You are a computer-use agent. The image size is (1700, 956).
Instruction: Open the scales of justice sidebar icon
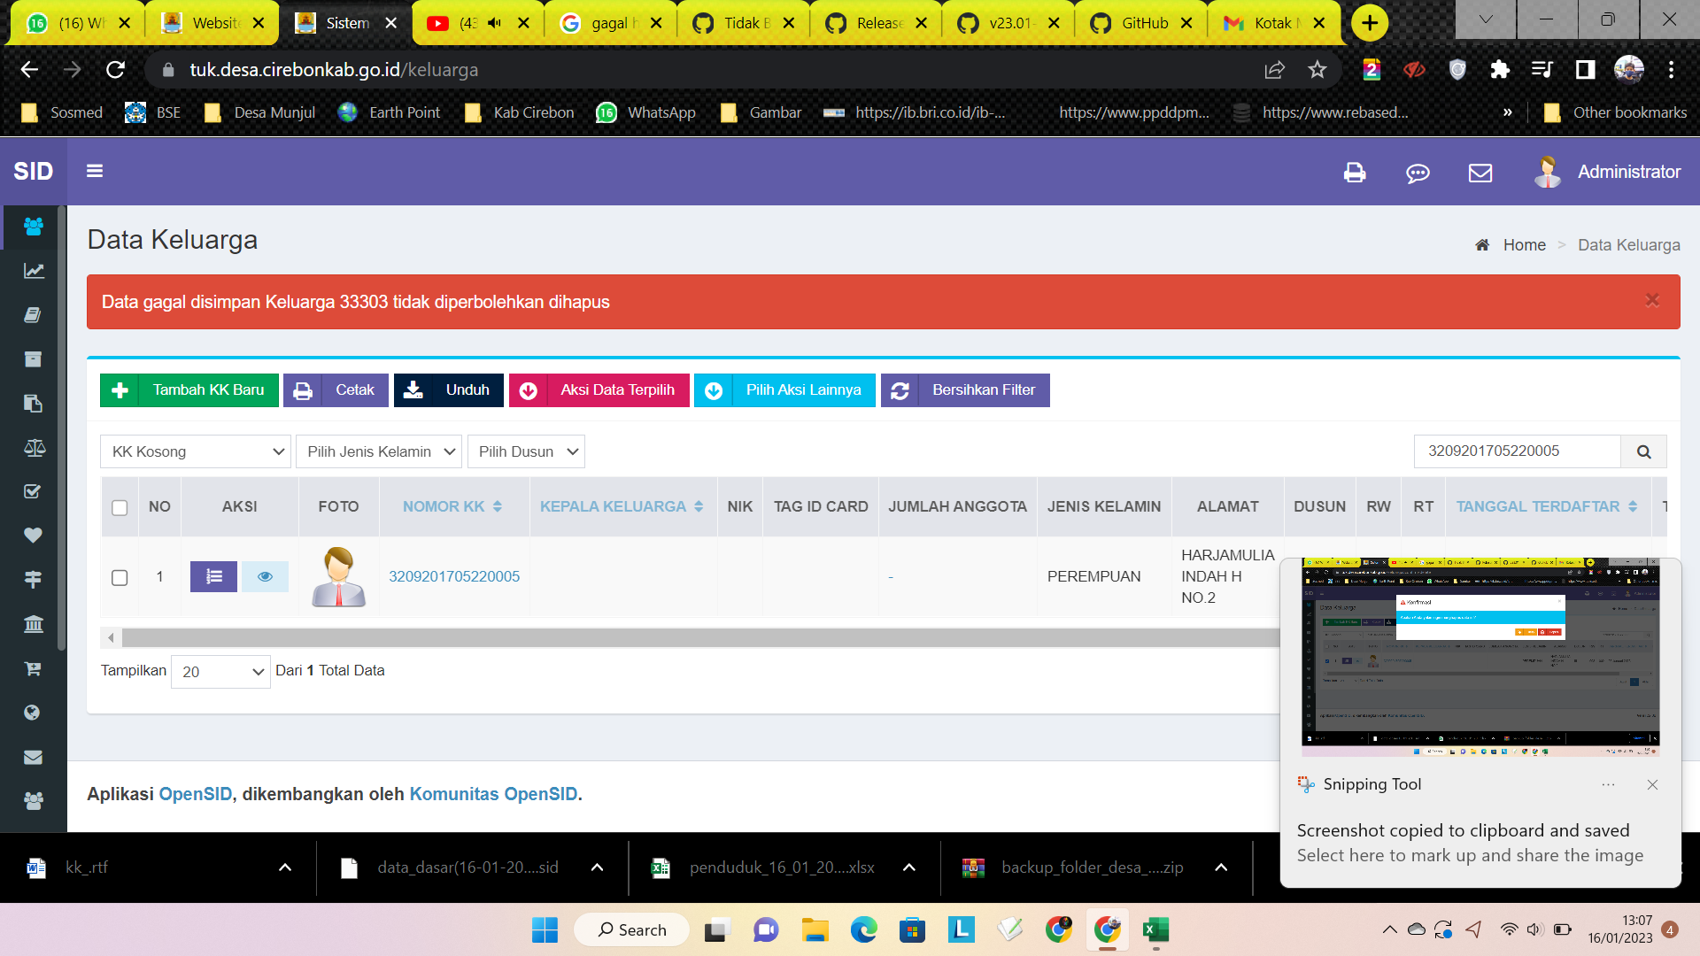tap(33, 448)
